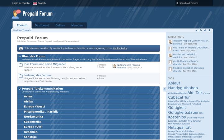Select the Gültigkeit tag
This screenshot has height=140, width=224.
(x=177, y=108)
